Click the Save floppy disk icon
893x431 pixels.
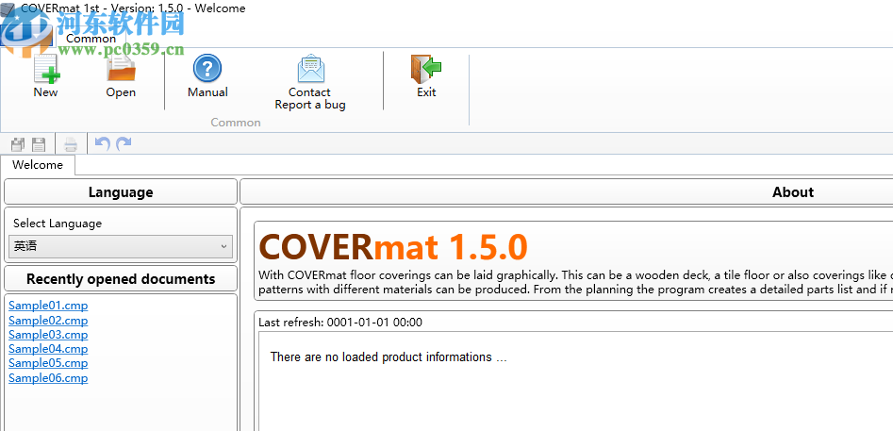(x=39, y=144)
